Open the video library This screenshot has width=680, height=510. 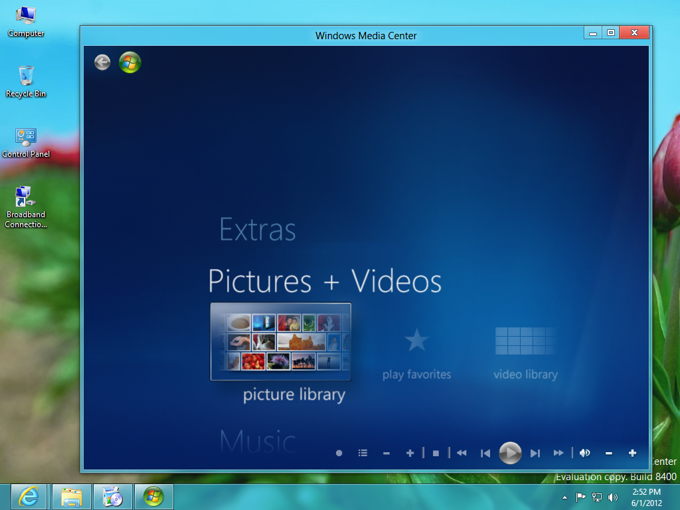tap(525, 351)
